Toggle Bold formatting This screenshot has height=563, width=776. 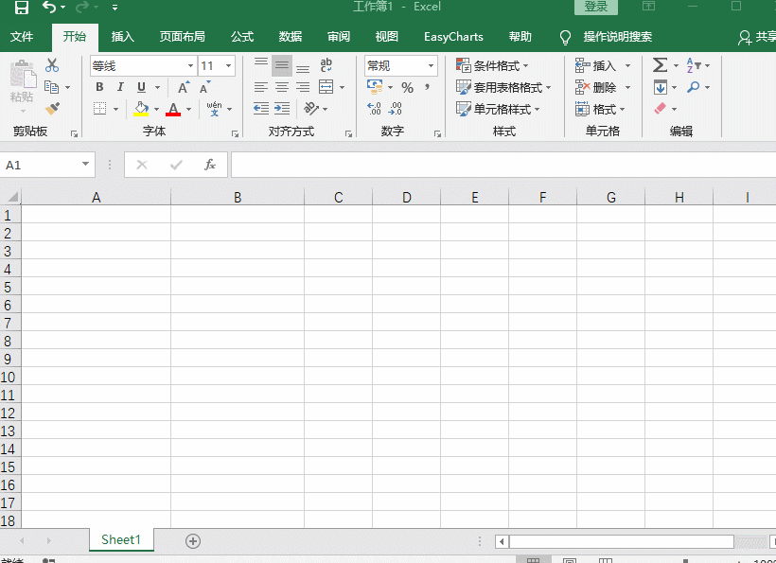click(99, 87)
